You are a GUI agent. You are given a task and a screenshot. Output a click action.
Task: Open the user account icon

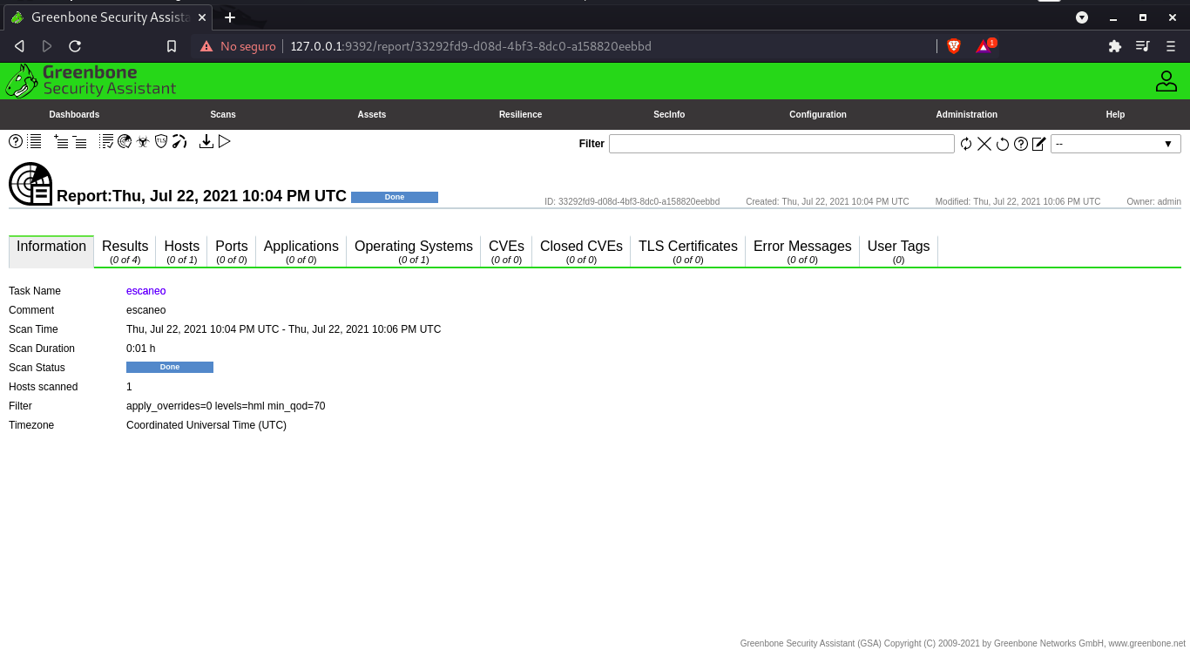coord(1166,81)
